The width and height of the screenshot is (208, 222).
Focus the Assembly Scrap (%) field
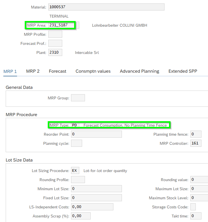(81, 216)
